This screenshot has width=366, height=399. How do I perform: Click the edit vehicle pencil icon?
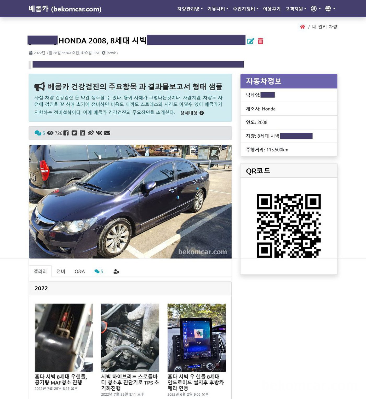(250, 41)
